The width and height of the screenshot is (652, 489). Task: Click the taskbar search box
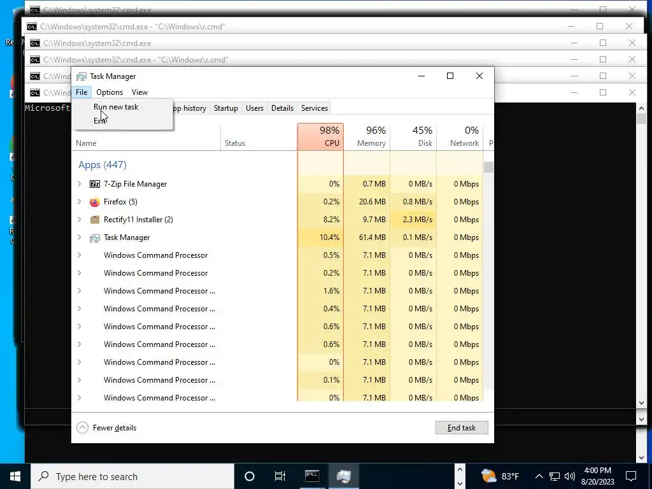point(132,476)
